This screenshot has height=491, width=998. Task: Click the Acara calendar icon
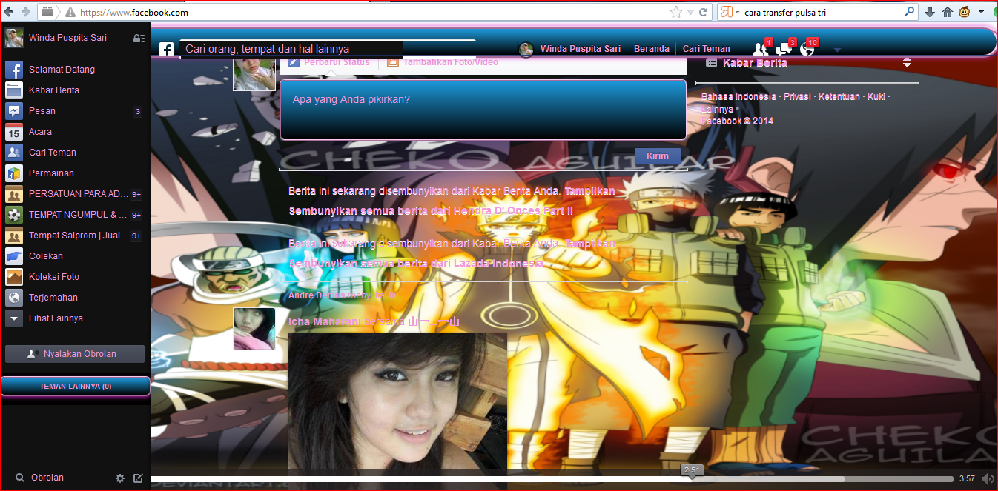(x=14, y=132)
